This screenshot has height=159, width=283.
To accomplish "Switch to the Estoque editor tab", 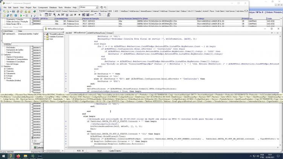I will [x=109, y=33].
